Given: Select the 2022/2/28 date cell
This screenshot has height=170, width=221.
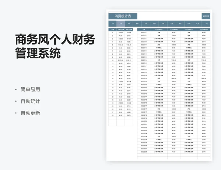Looking at the screenshot, I should pos(144,152).
